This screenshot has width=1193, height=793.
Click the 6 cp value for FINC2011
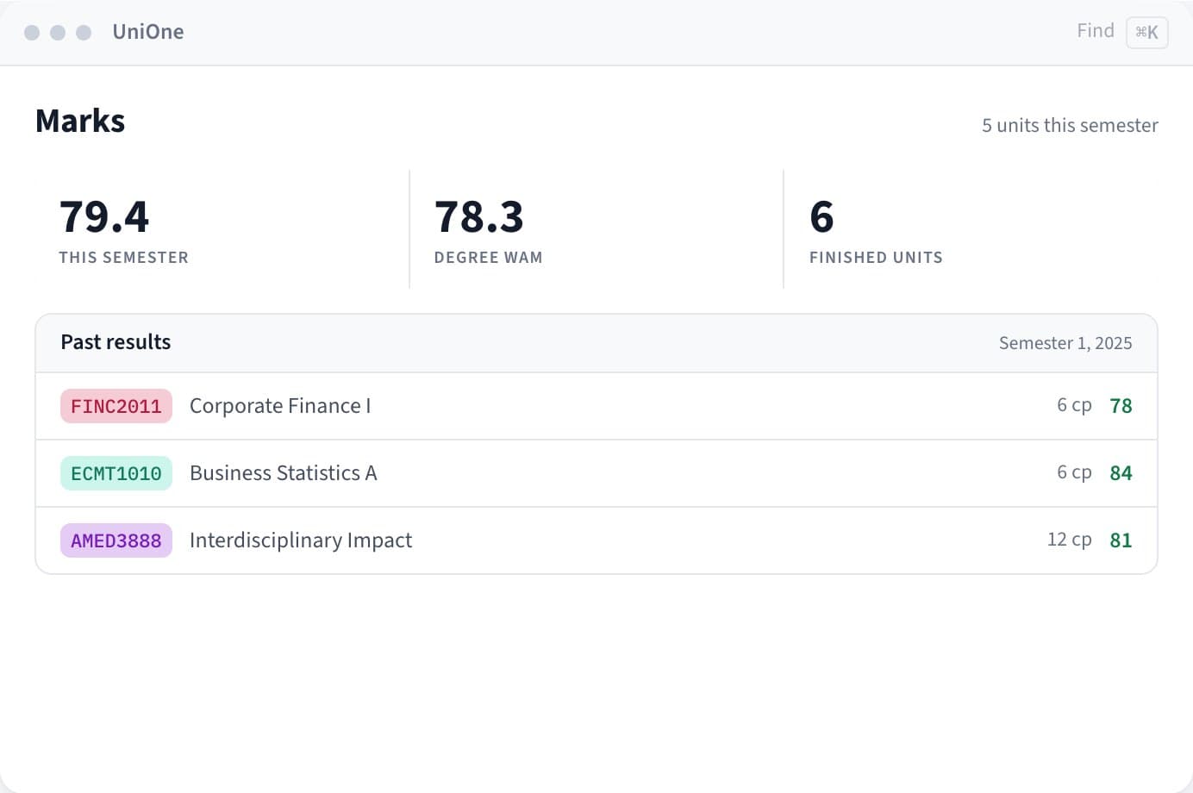click(1074, 405)
